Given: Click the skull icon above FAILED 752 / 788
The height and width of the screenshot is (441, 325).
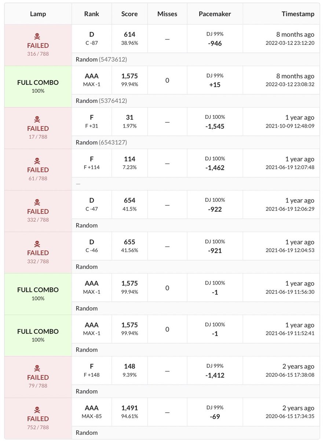Looking at the screenshot, I should [x=38, y=410].
